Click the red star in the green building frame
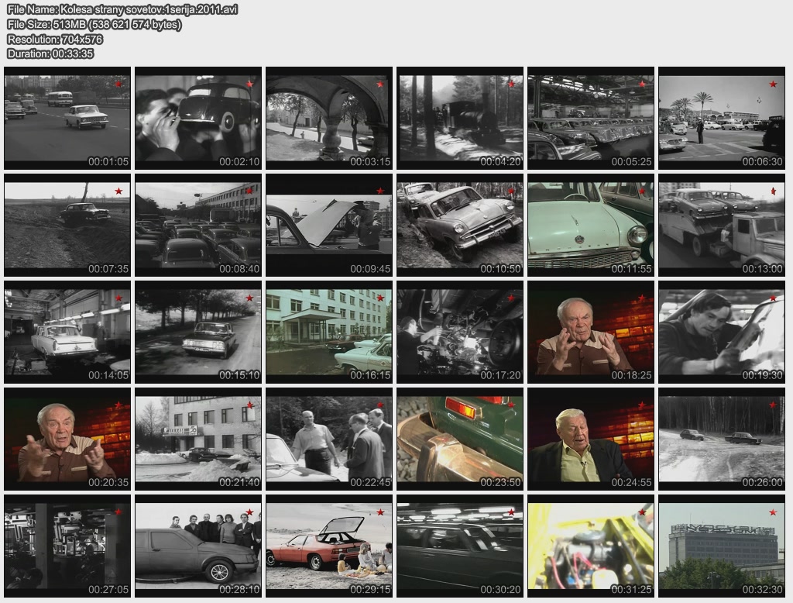This screenshot has height=603, width=793. (380, 298)
